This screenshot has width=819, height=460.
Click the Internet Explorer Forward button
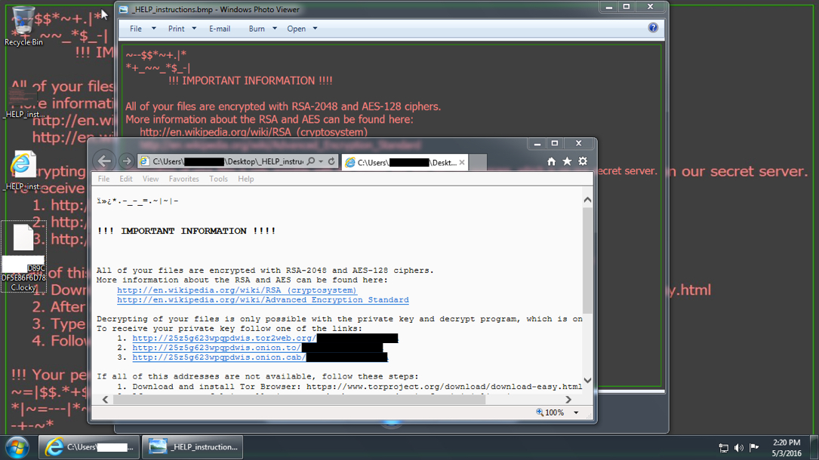click(x=126, y=161)
